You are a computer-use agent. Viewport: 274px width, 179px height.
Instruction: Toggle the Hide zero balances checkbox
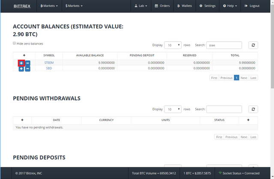tap(14, 43)
